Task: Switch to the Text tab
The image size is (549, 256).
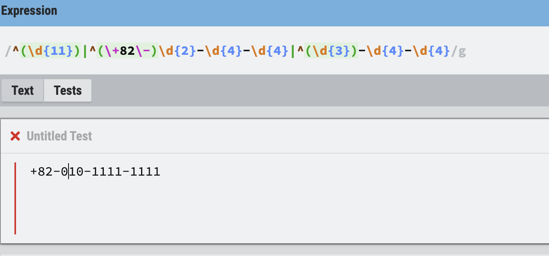Action: coord(22,91)
